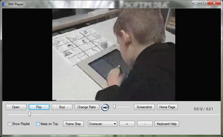Open the Home Page link button
The width and height of the screenshot is (223, 137).
click(x=167, y=107)
